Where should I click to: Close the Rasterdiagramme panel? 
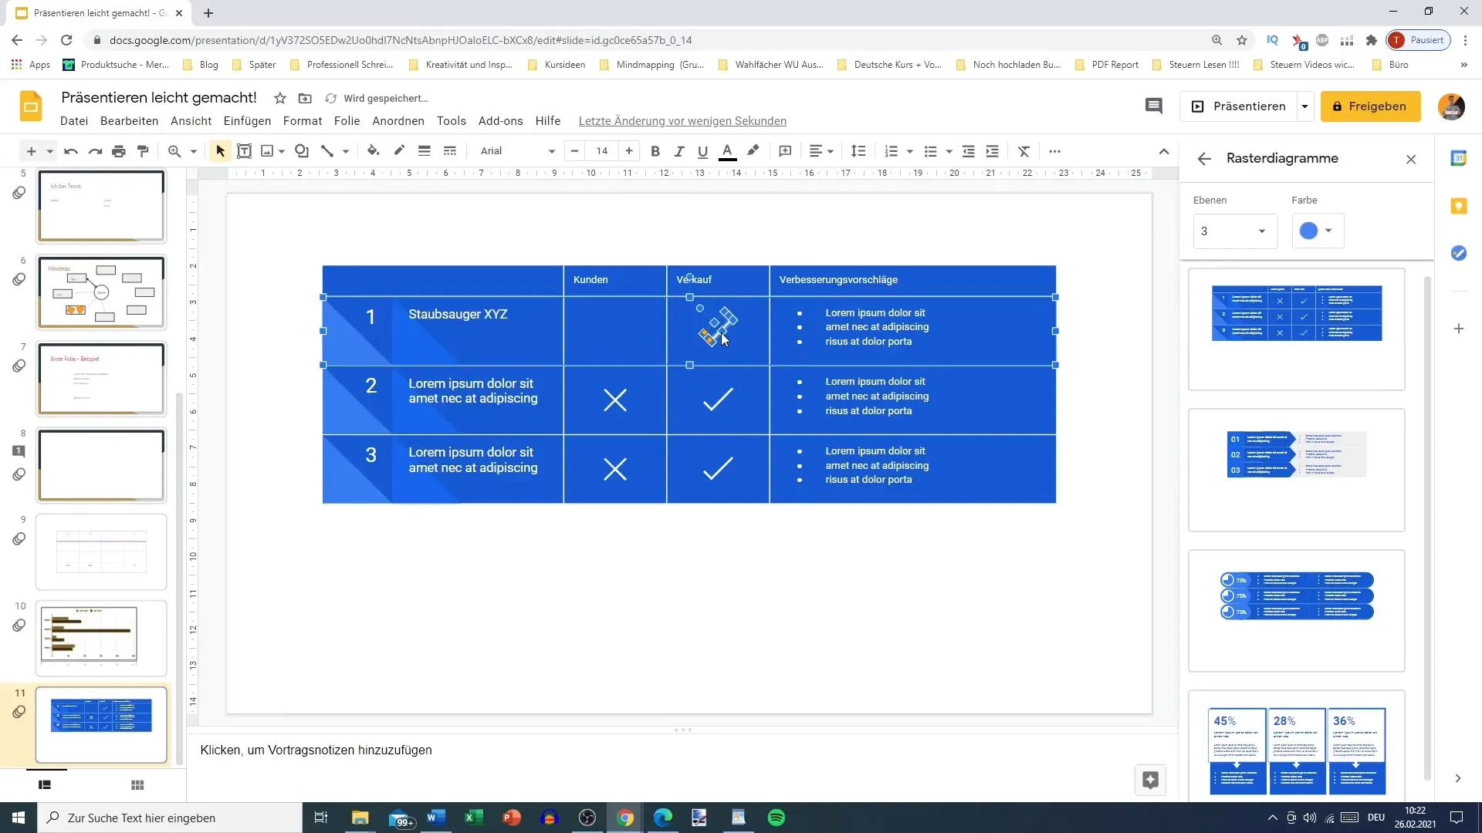pos(1411,159)
